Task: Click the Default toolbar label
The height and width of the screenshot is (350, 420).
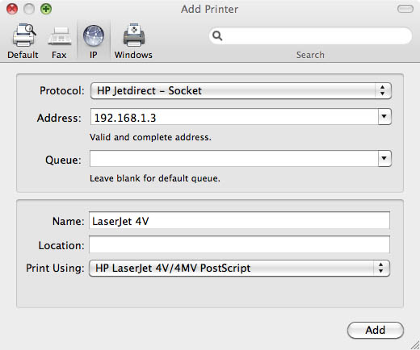Action: (x=23, y=55)
